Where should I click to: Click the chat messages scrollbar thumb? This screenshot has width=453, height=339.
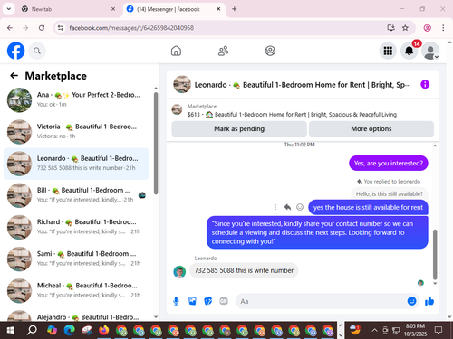(x=435, y=254)
